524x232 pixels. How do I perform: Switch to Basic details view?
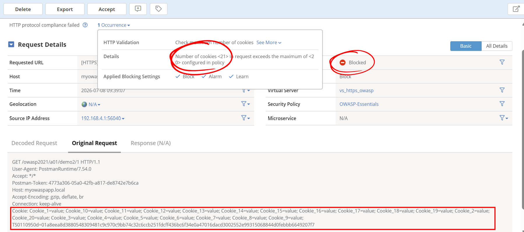466,46
